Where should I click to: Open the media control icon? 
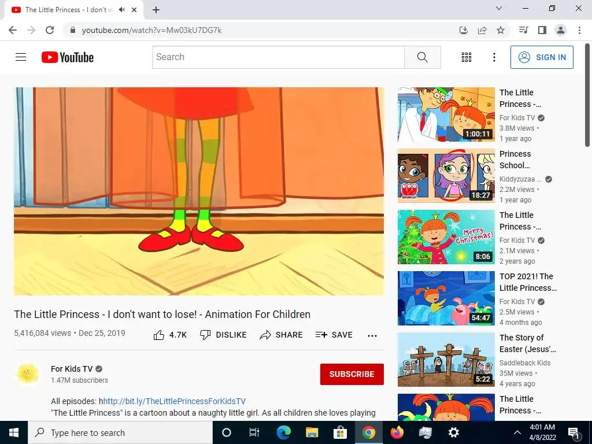click(x=523, y=30)
